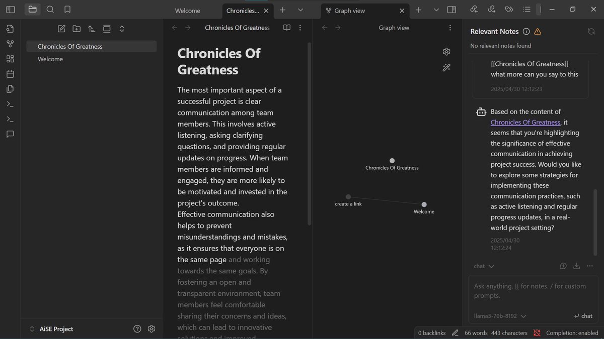The width and height of the screenshot is (604, 339).
Task: Toggle the right sidebar panel icon
Action: 451,10
